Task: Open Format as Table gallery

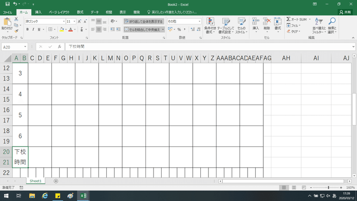Action: [x=226, y=25]
